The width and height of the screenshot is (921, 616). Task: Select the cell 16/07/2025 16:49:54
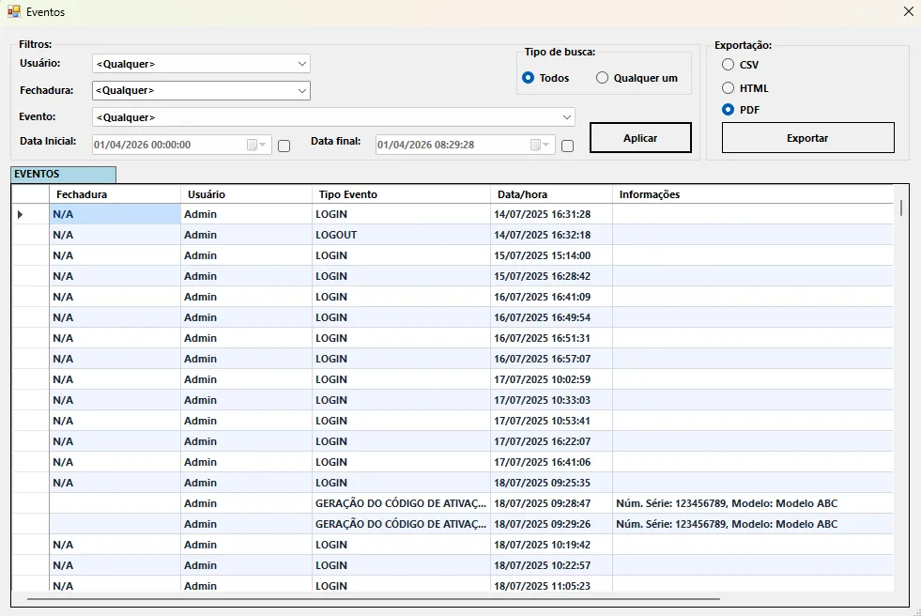tap(551, 317)
